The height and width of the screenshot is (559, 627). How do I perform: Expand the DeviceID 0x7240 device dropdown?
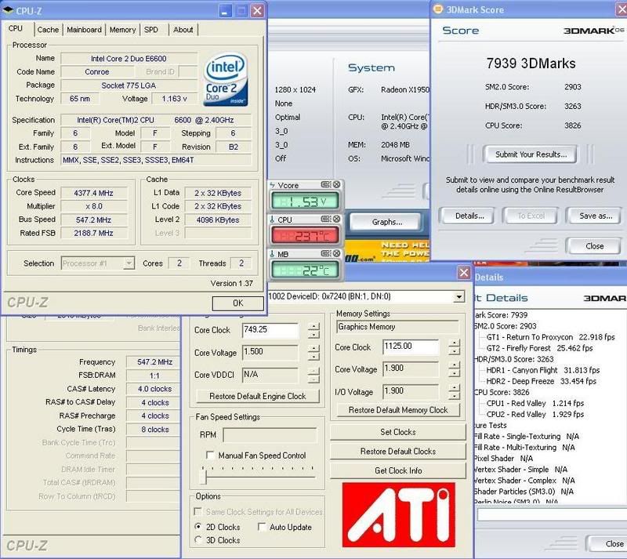click(459, 296)
